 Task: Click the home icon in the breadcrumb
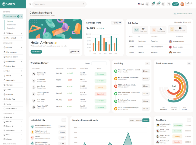[175, 14]
